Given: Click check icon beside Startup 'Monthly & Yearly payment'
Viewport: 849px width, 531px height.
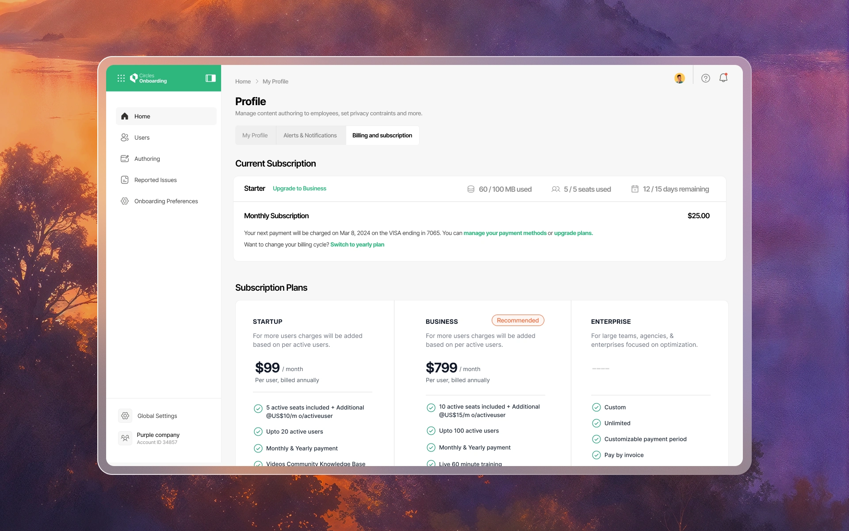Looking at the screenshot, I should point(258,448).
